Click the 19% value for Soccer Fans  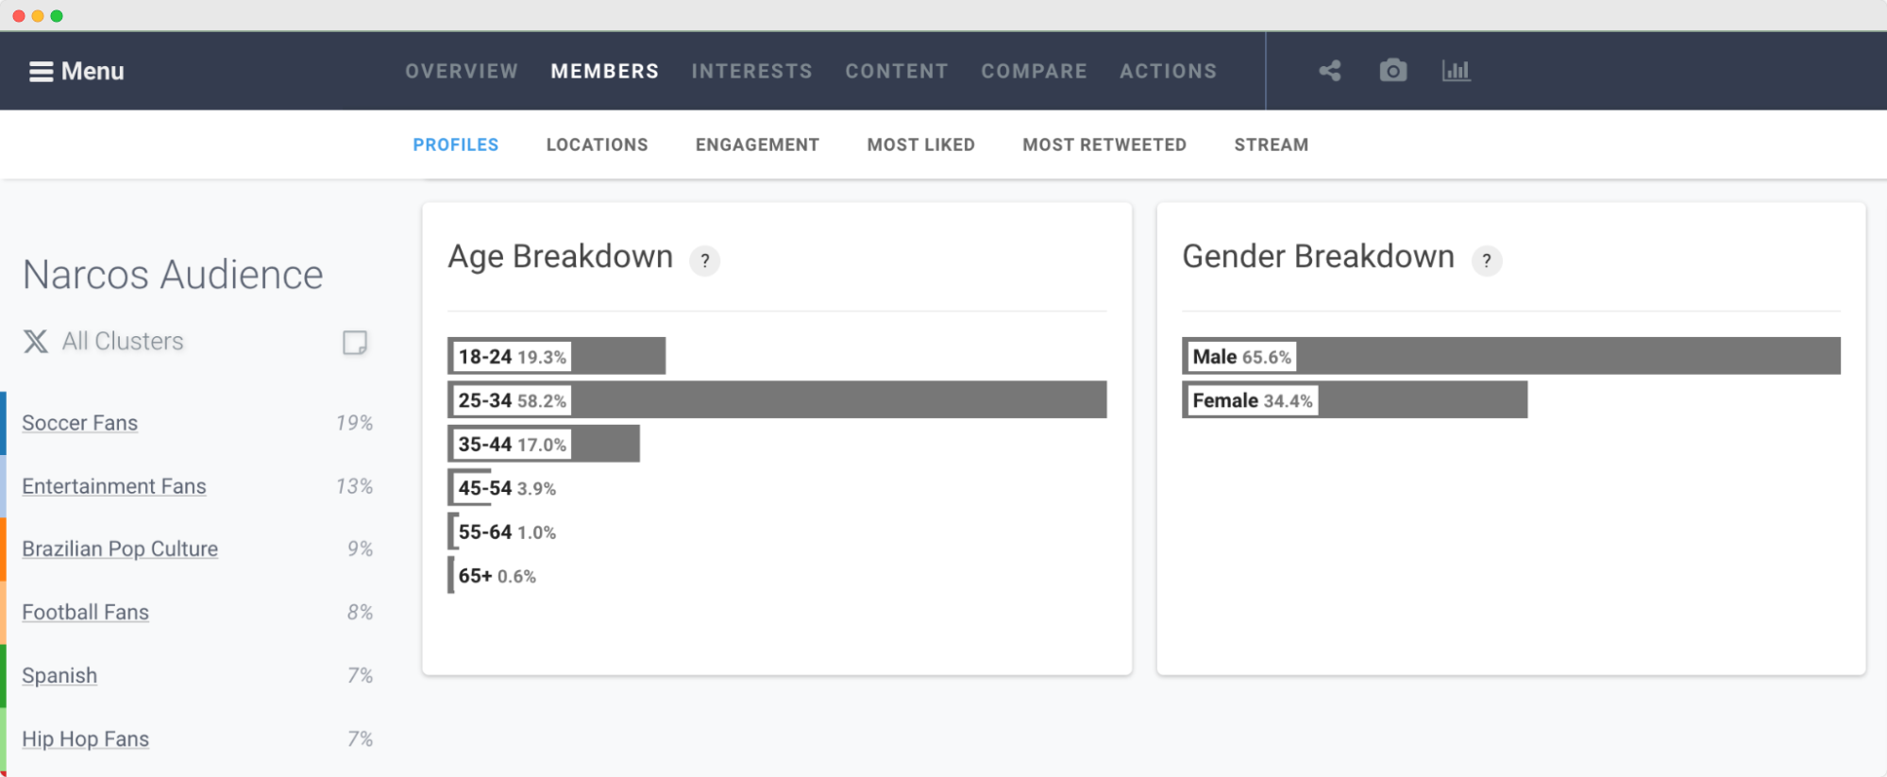tap(355, 423)
